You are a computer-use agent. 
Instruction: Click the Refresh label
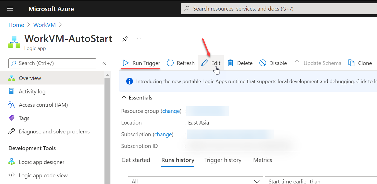coord(186,63)
